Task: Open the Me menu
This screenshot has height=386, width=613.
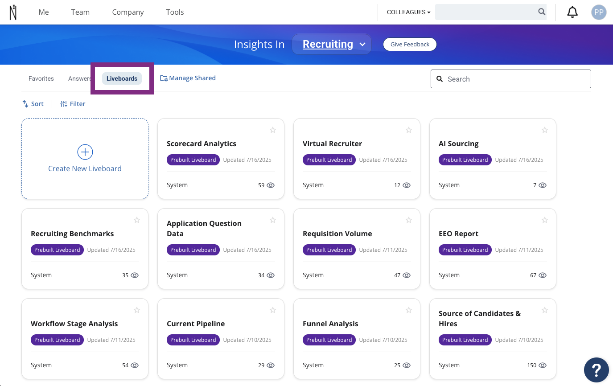Action: (x=44, y=12)
